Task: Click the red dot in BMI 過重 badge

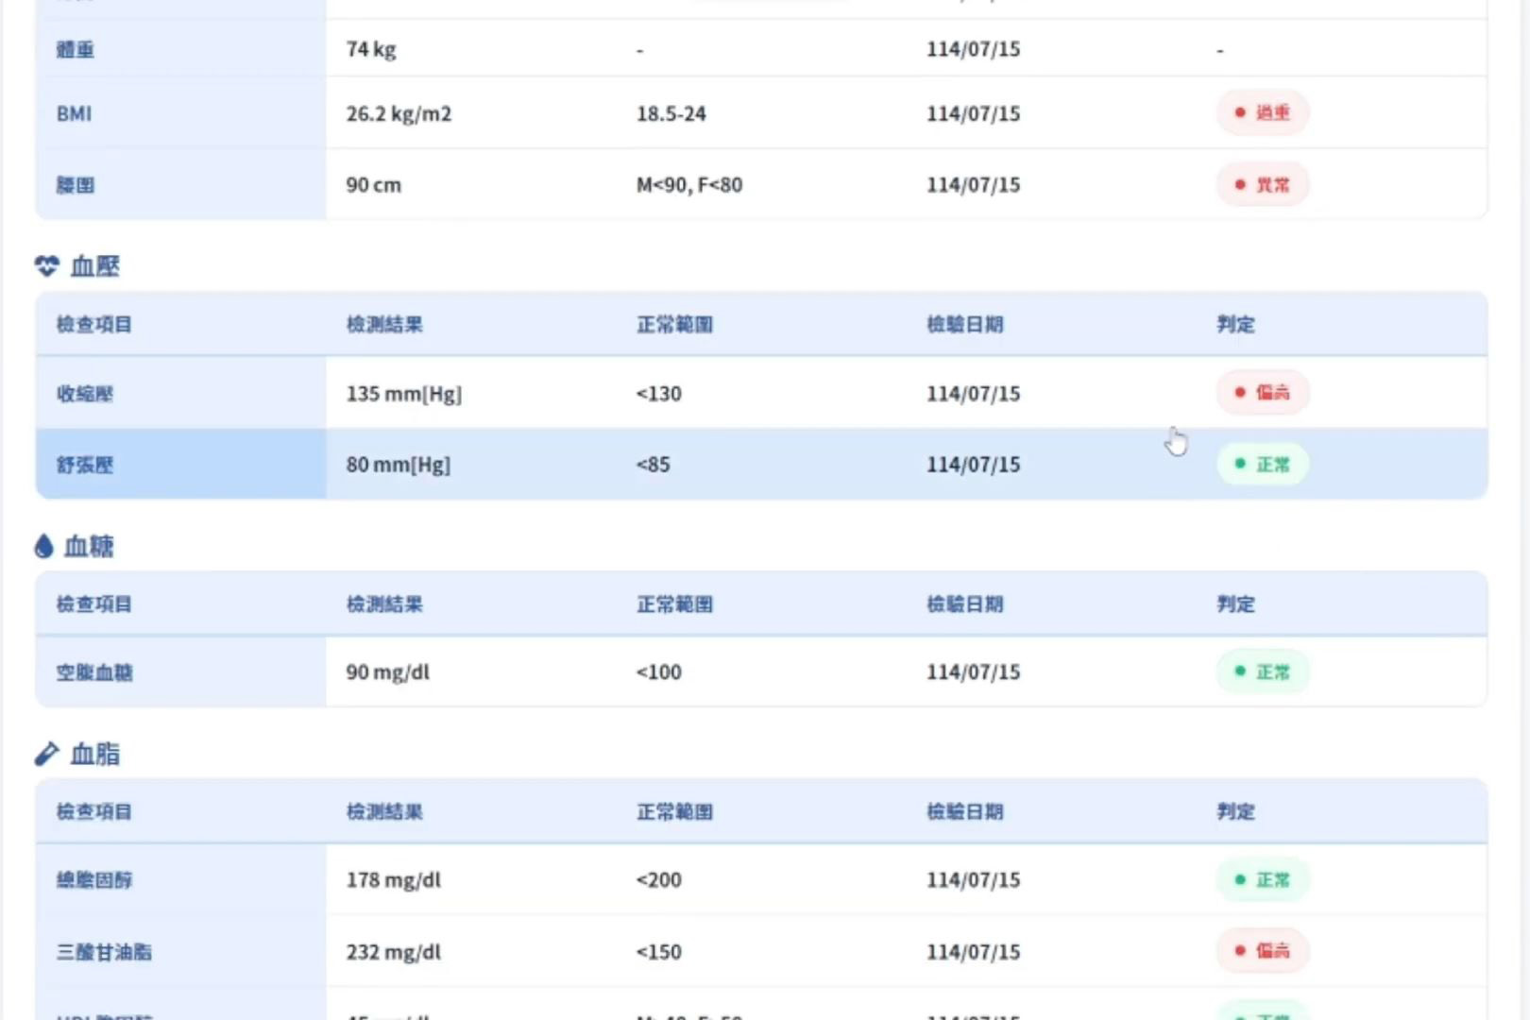Action: (1239, 111)
